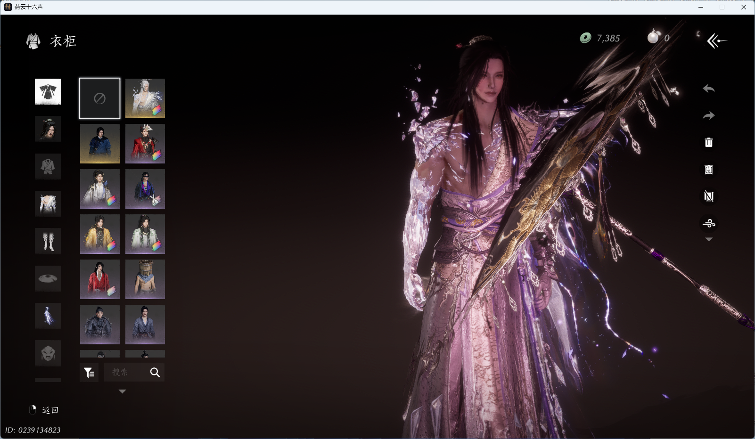Screen dimensions: 755x439
Task: Open the filter list button
Action: pyautogui.click(x=89, y=373)
